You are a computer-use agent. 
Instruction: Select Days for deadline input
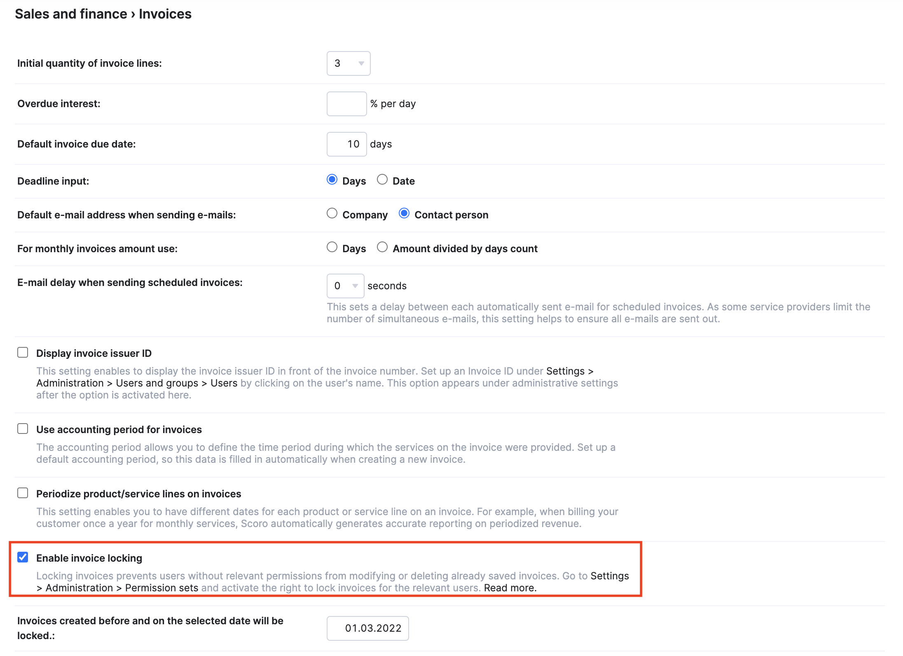[332, 180]
